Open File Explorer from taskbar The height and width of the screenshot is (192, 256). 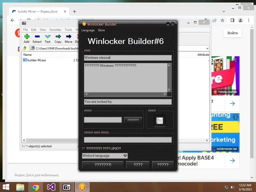(x=20, y=187)
